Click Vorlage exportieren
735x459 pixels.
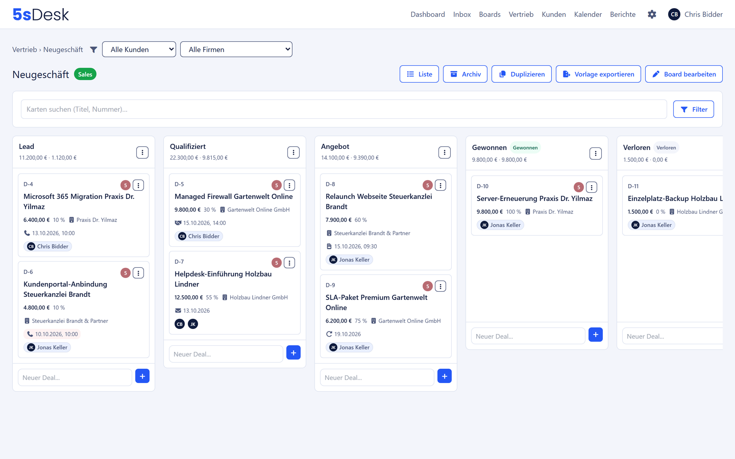(x=598, y=74)
